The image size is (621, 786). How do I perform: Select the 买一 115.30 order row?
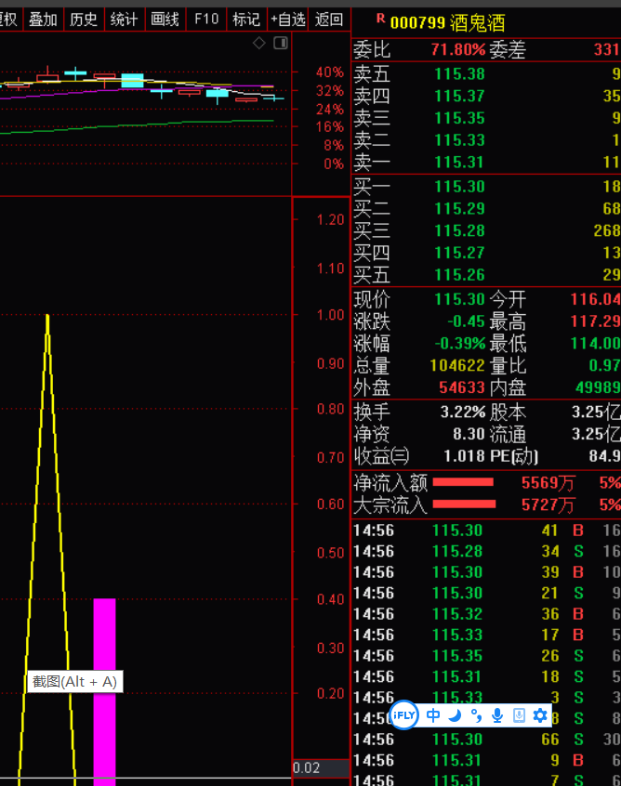(486, 187)
